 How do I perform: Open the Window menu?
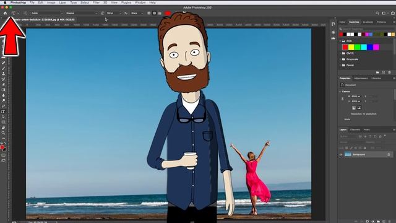click(140, 2)
